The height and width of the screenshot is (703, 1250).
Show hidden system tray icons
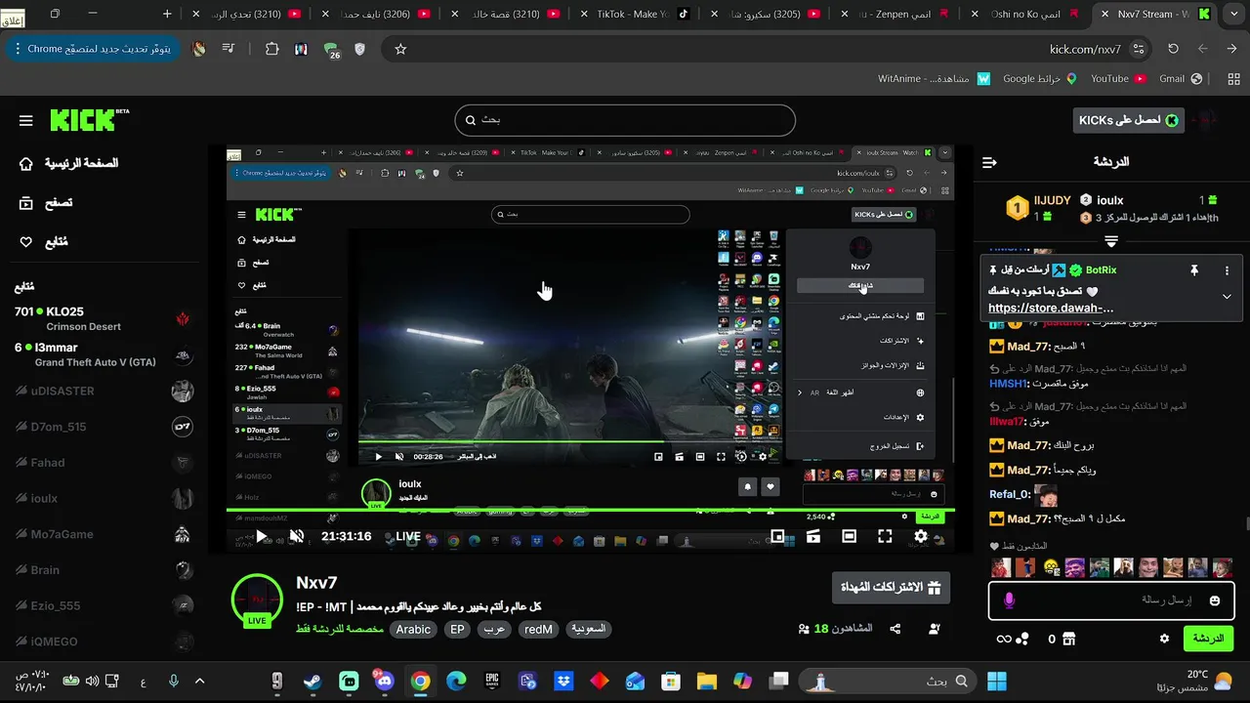point(199,681)
